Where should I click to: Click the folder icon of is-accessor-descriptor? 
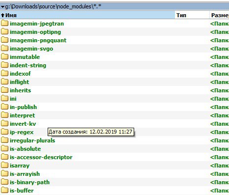(x=4, y=157)
